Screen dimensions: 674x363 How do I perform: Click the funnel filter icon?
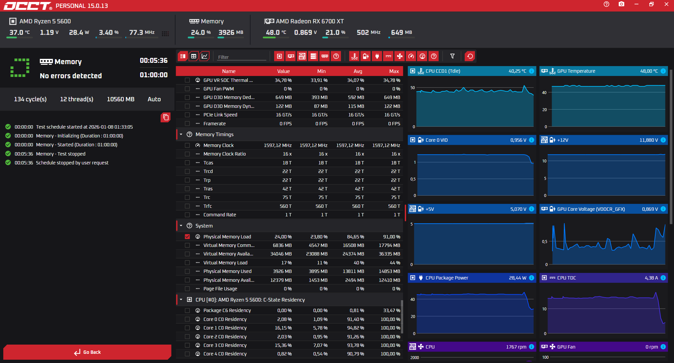[x=453, y=56]
